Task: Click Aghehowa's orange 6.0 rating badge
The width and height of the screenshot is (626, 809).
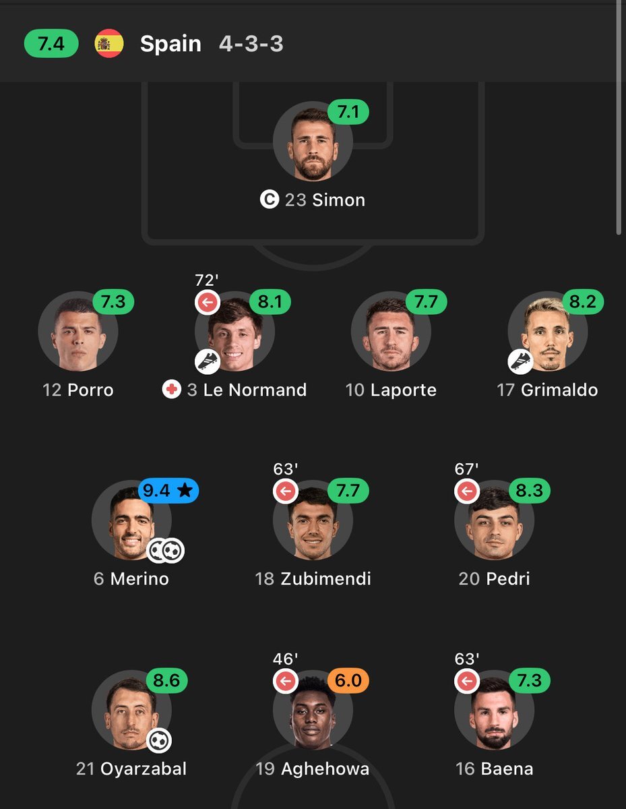Action: pyautogui.click(x=348, y=681)
